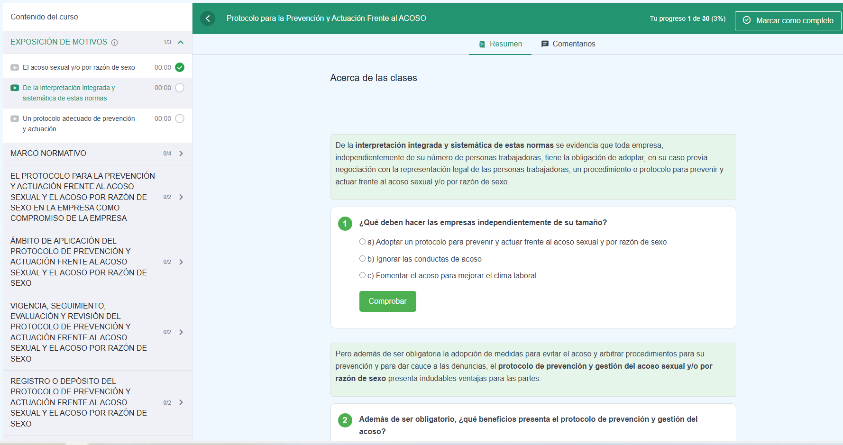Toggle completion circle for De la interpretación integrada
This screenshot has width=843, height=445.
(x=180, y=88)
